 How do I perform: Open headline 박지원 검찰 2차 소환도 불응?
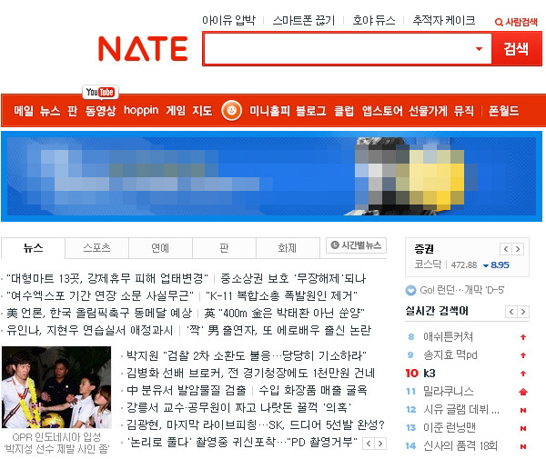click(x=247, y=355)
